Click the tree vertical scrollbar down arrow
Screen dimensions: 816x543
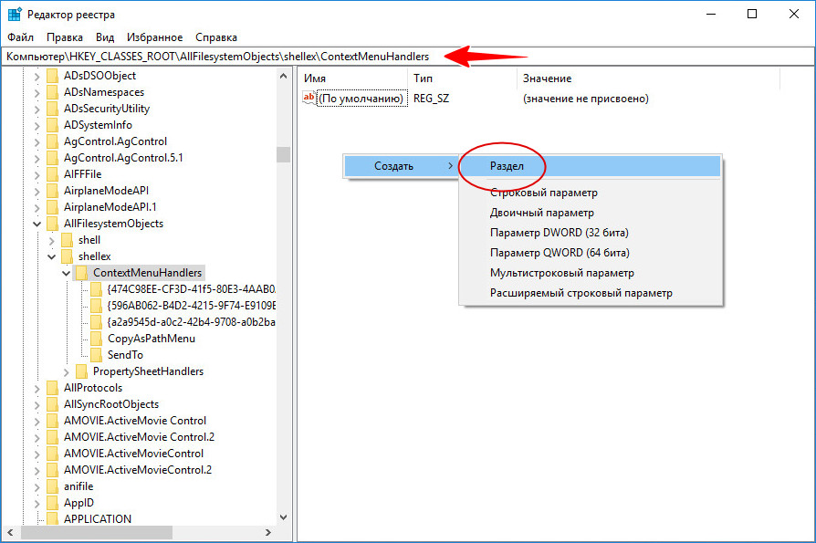283,517
